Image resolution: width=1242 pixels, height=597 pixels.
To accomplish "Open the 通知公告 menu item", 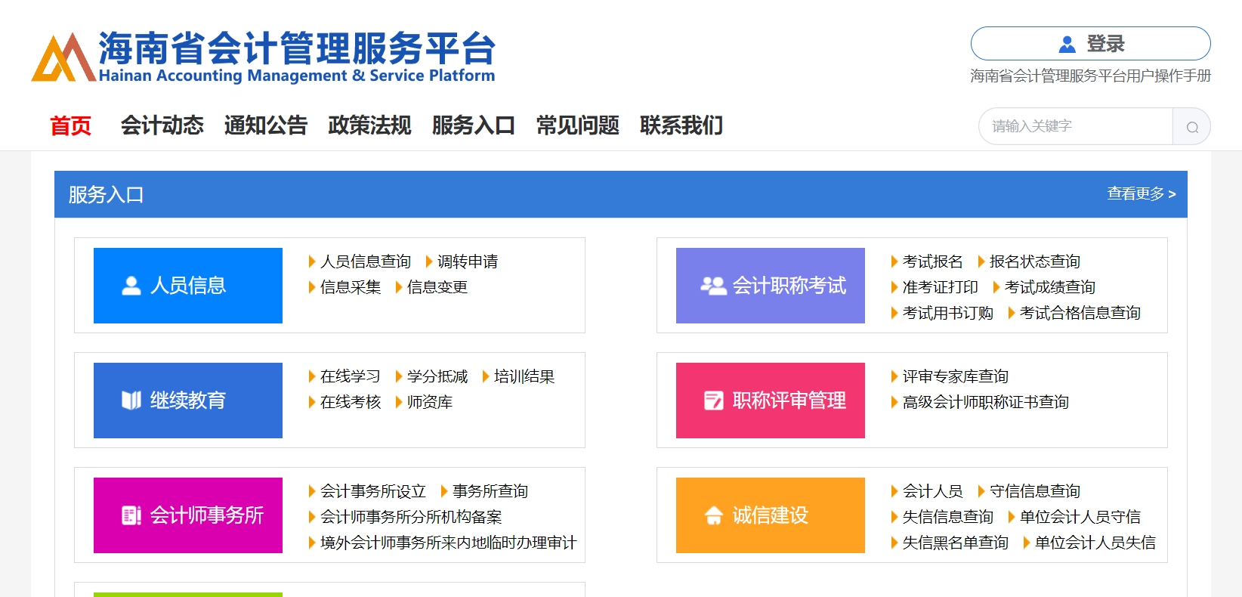I will tap(266, 125).
